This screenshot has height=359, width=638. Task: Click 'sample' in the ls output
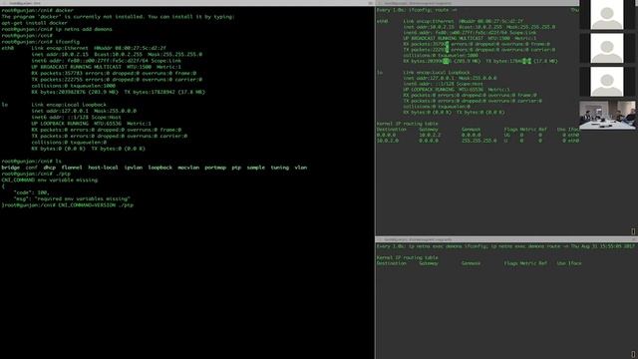click(256, 168)
